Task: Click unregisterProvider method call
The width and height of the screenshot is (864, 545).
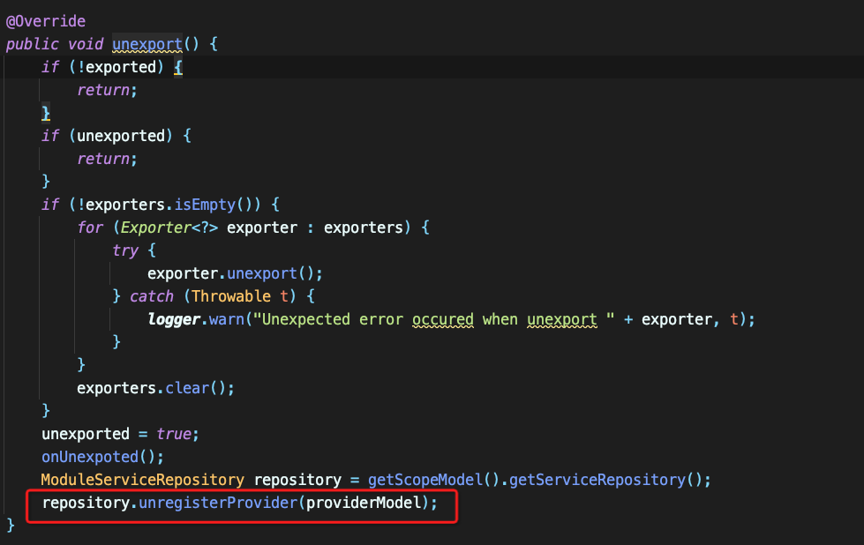Action: point(218,504)
